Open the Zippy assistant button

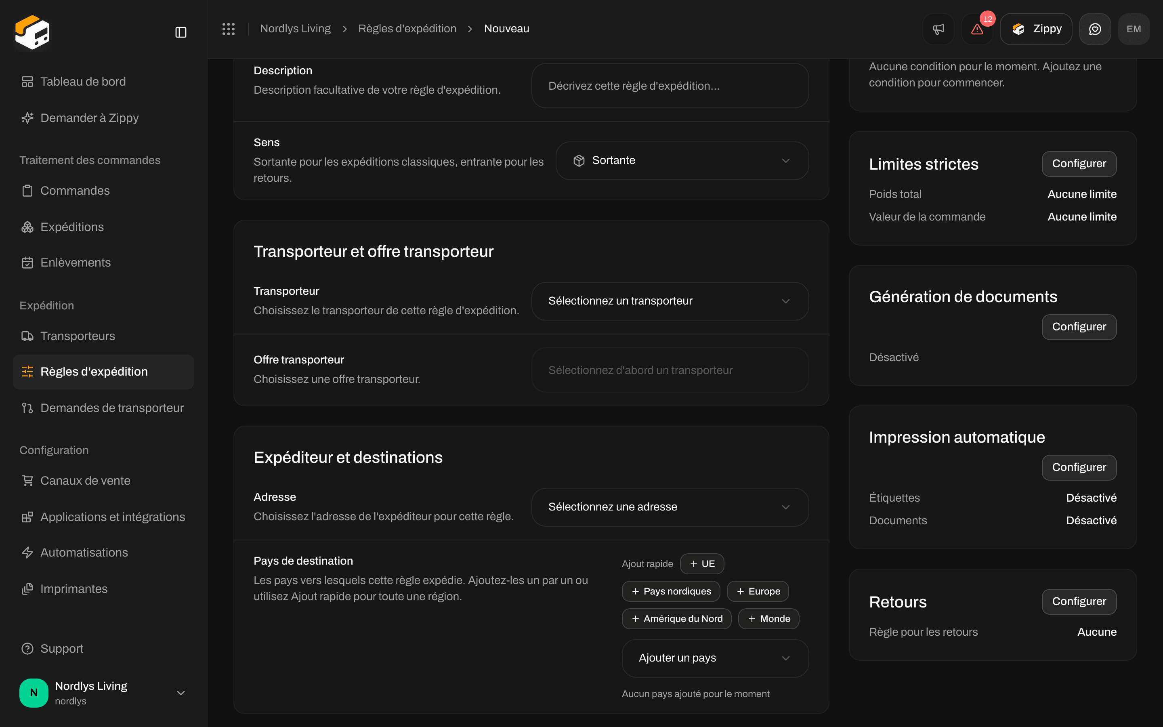point(1036,29)
